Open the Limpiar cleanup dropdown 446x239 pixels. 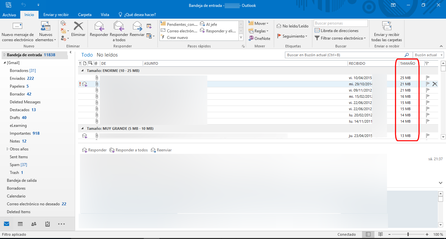click(65, 31)
